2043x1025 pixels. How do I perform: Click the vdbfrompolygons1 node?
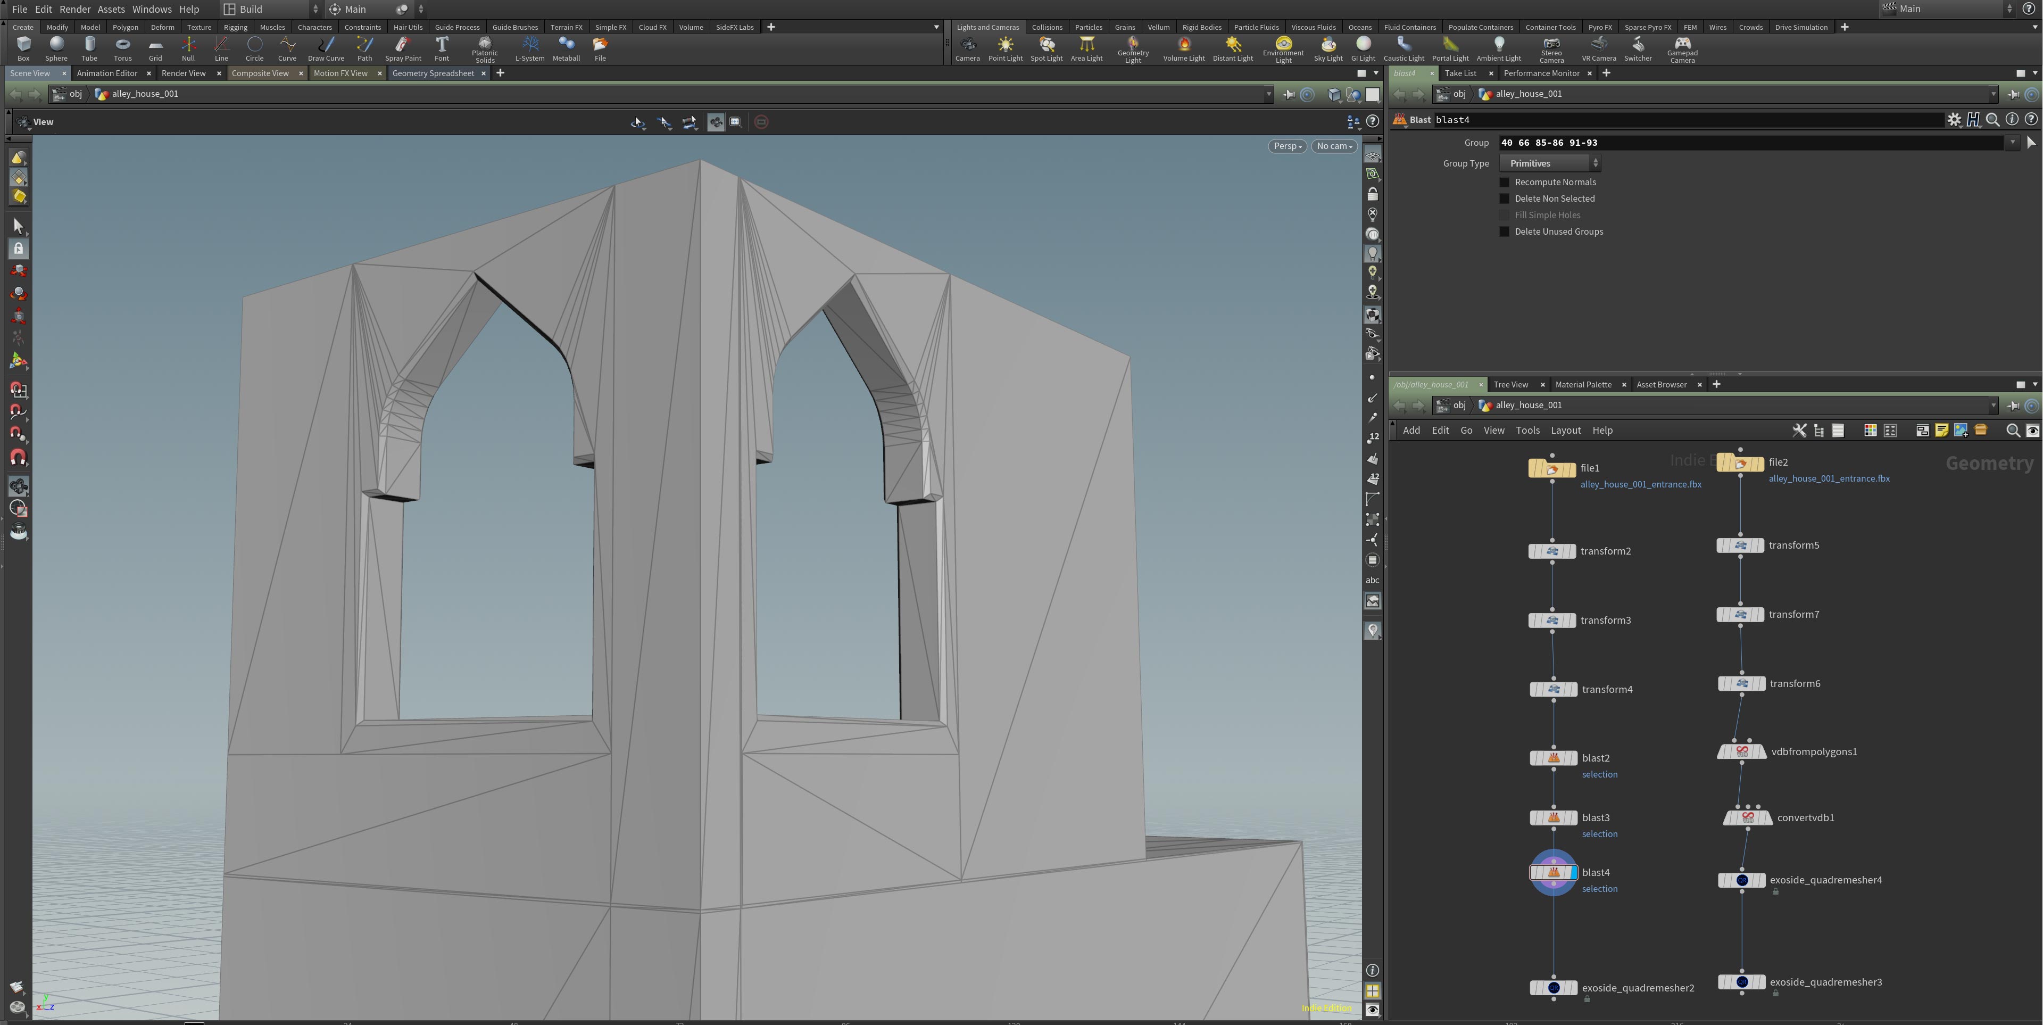coord(1742,751)
